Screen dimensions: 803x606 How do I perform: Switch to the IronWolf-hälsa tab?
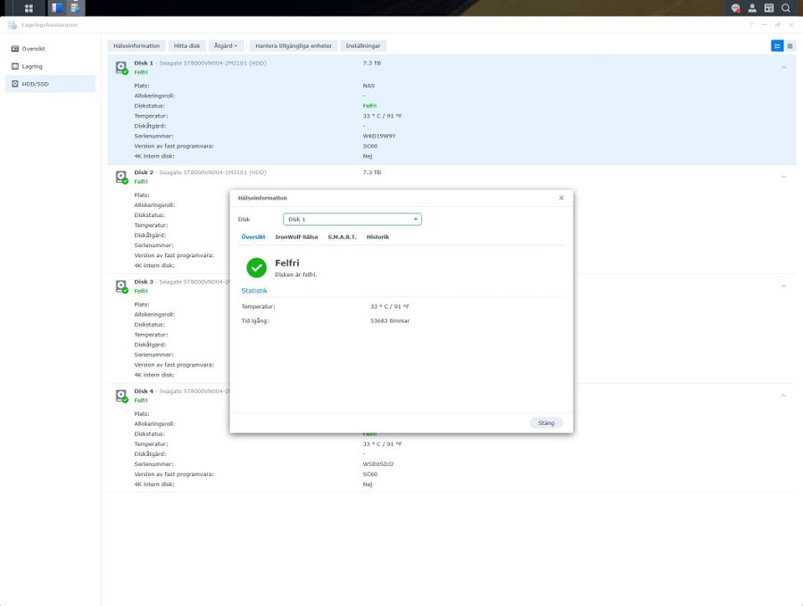(296, 237)
